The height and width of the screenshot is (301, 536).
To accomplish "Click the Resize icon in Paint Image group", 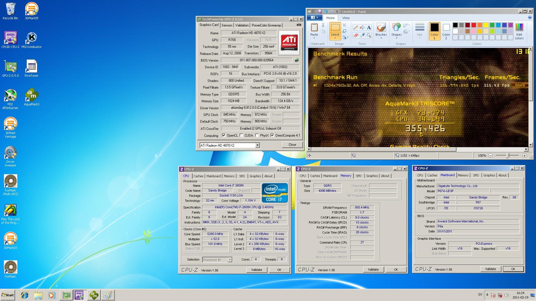I will 344,31.
